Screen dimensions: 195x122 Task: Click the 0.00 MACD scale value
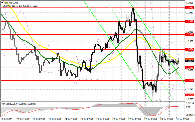188,107
